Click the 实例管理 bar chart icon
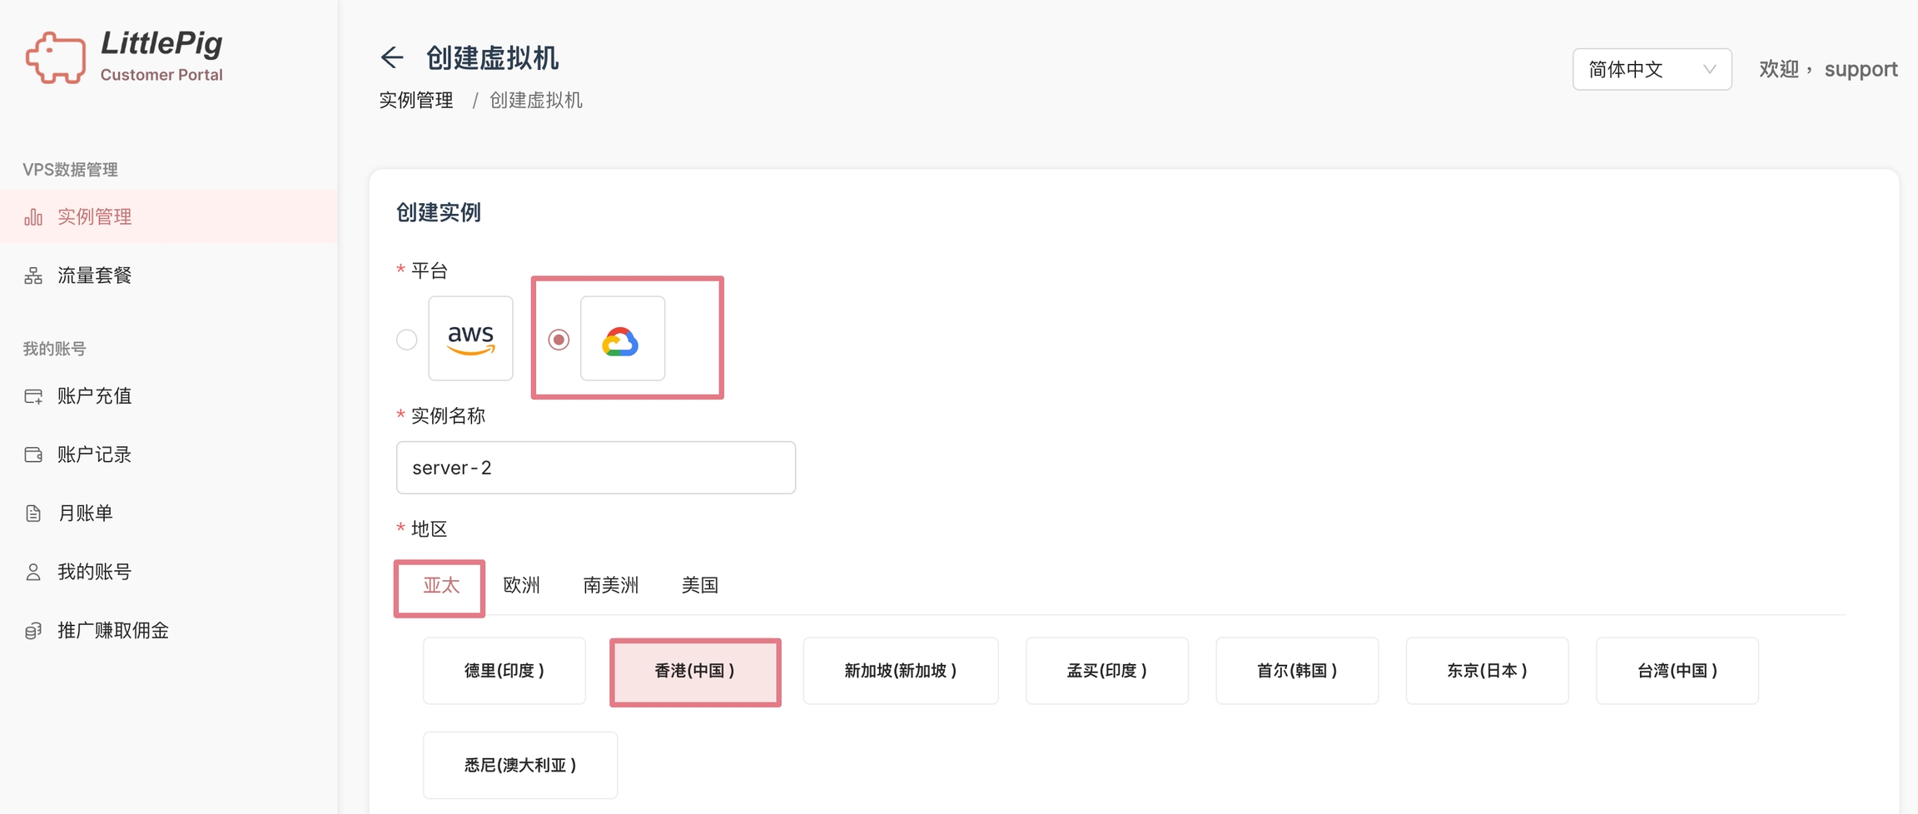 click(x=33, y=217)
